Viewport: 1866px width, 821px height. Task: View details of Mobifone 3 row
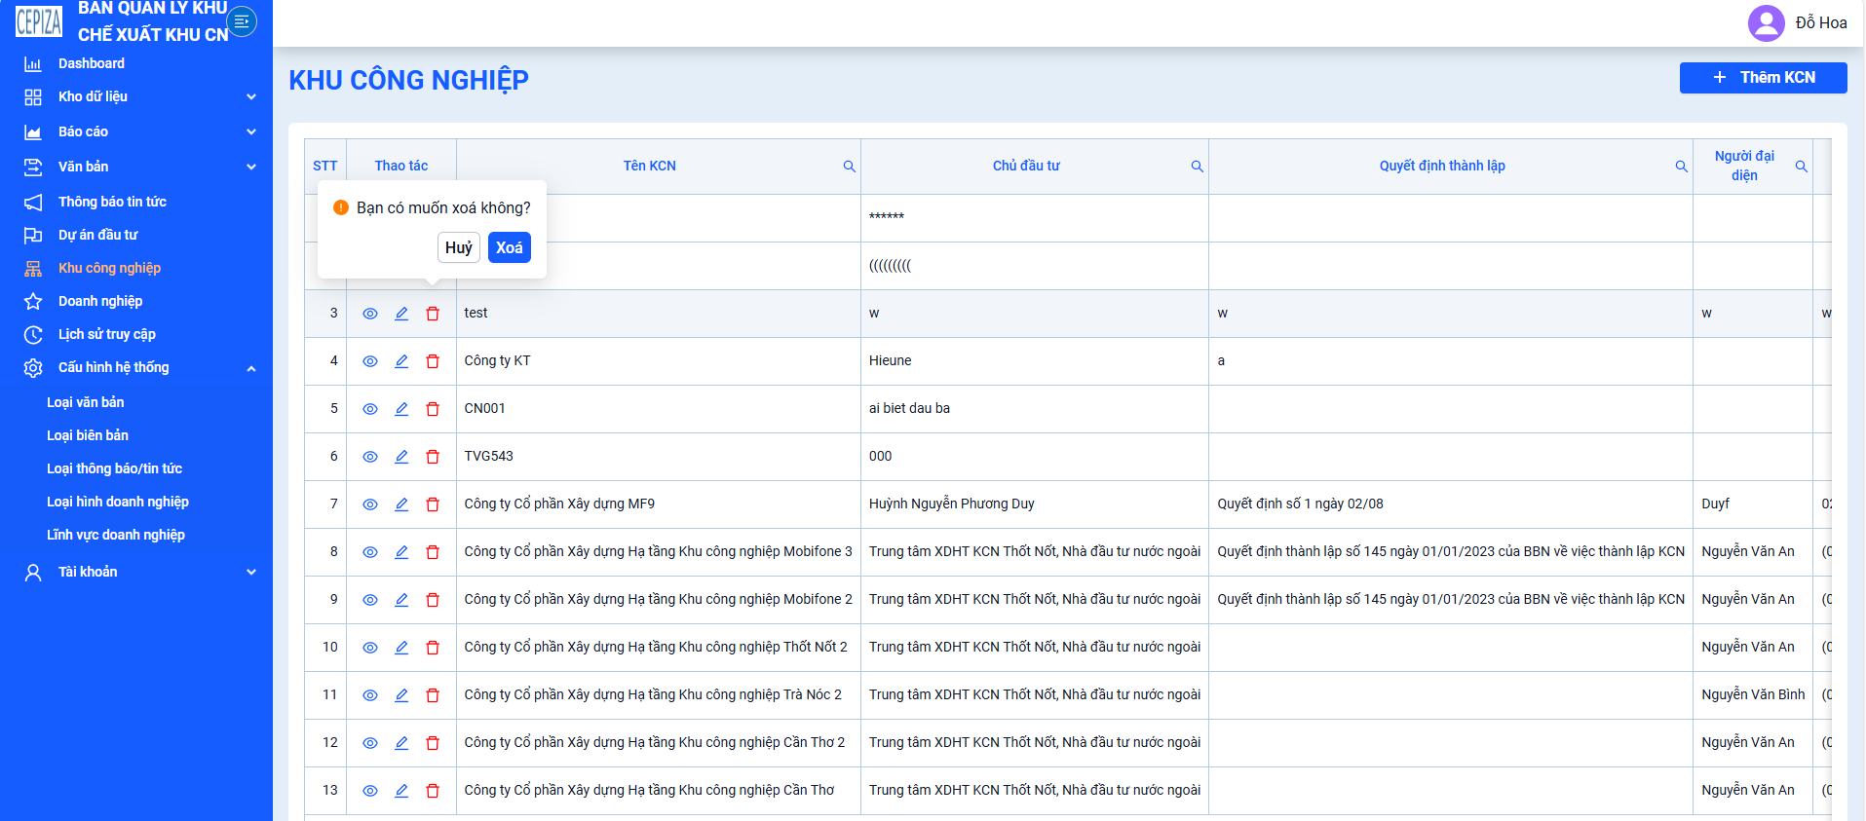(x=370, y=552)
